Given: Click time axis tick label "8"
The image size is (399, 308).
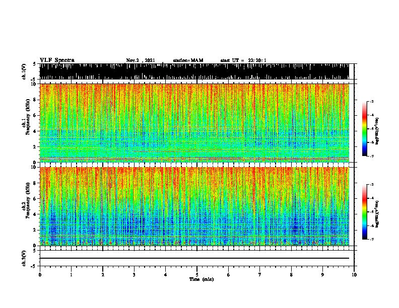Looking at the screenshot, I should (x=291, y=275).
